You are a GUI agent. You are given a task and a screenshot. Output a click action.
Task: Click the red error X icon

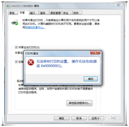click(31, 62)
